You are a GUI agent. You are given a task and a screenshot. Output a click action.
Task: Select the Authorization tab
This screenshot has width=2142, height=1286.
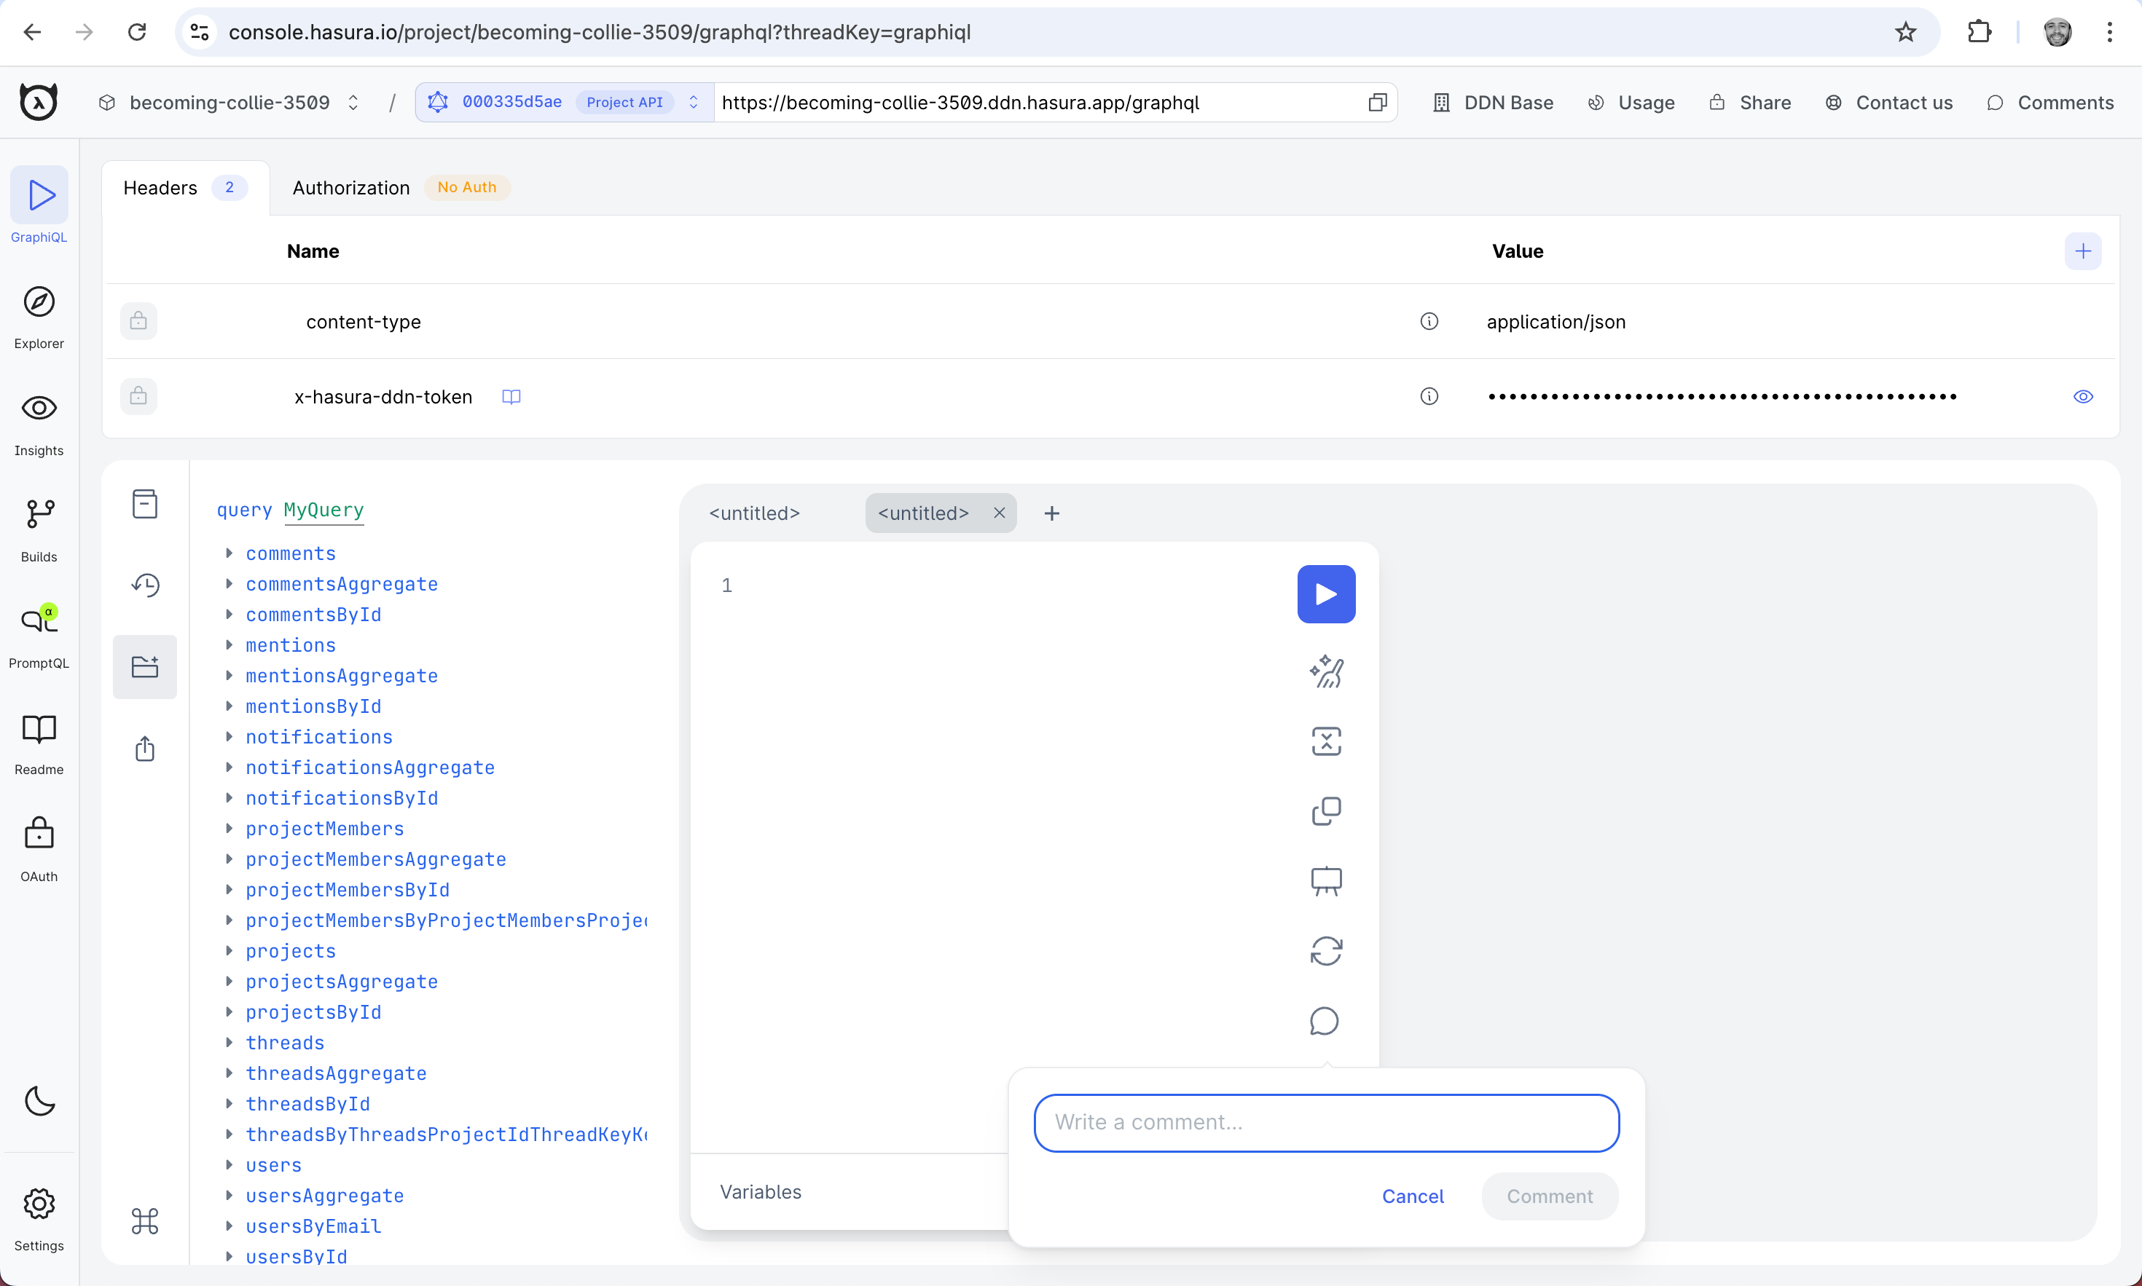coord(349,186)
